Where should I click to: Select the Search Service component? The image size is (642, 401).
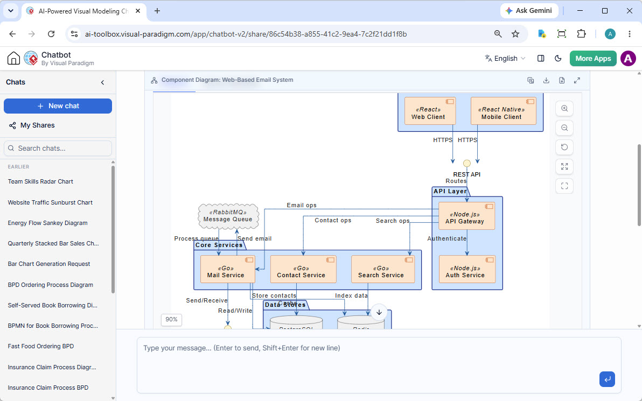[383, 269]
